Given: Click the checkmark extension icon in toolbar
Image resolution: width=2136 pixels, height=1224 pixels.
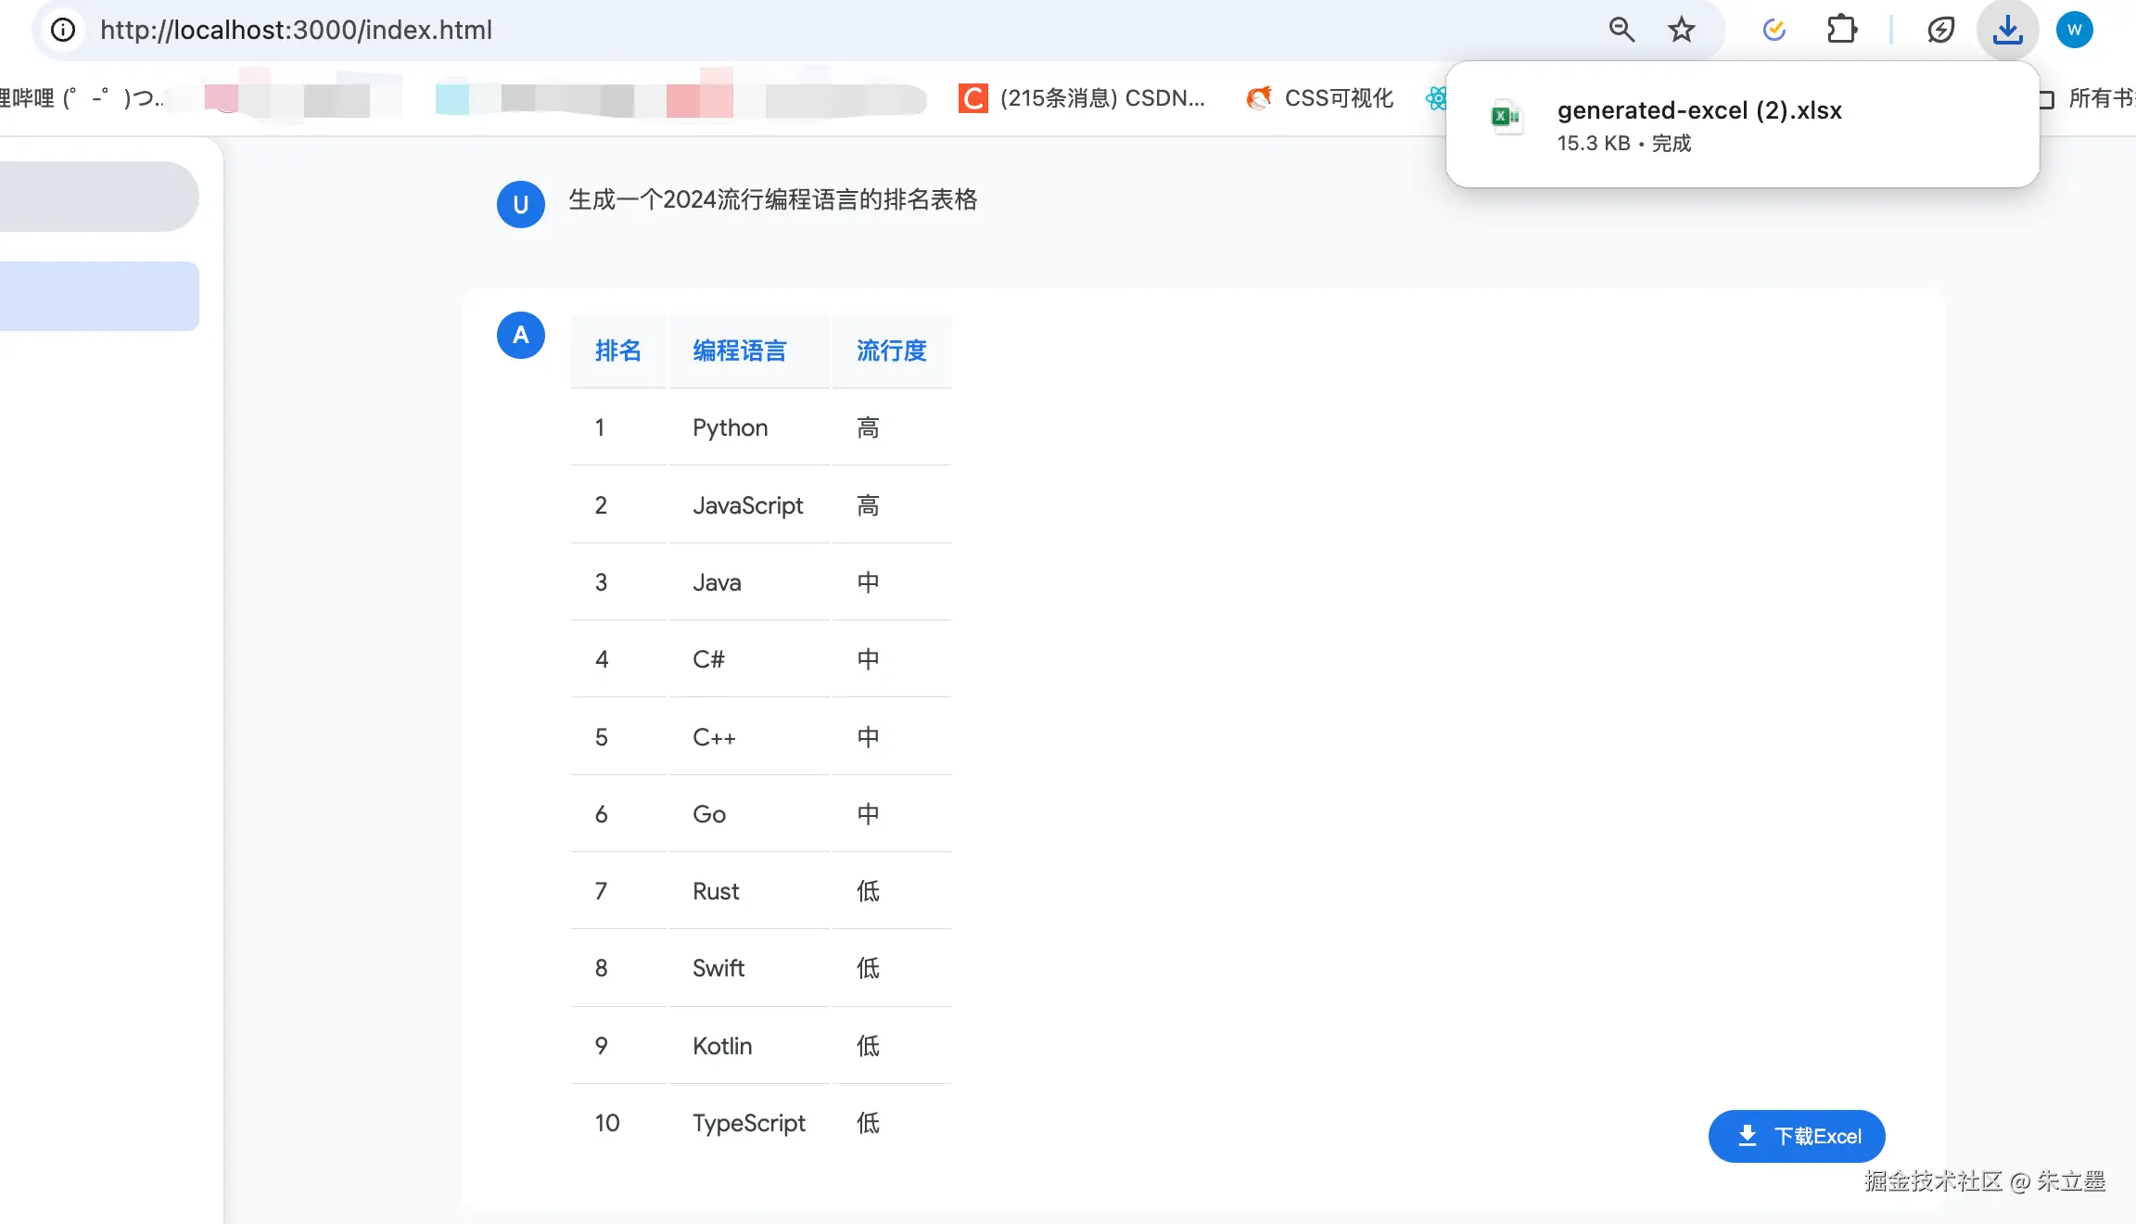Looking at the screenshot, I should point(1774,30).
